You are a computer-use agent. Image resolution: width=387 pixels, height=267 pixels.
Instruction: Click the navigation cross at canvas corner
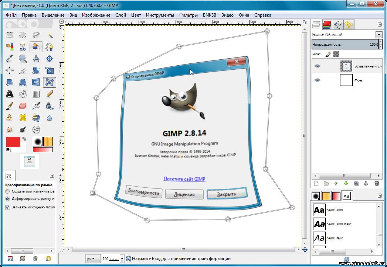pos(305,250)
